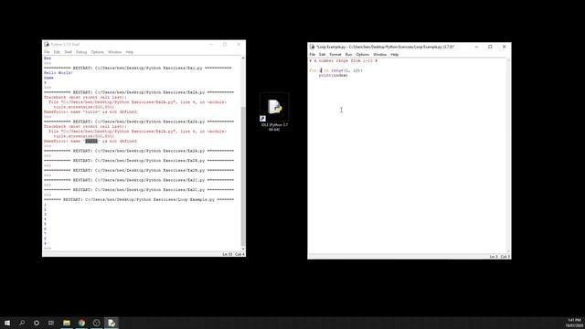
Task: Open Shell menu in Python Shell window
Action: click(68, 52)
